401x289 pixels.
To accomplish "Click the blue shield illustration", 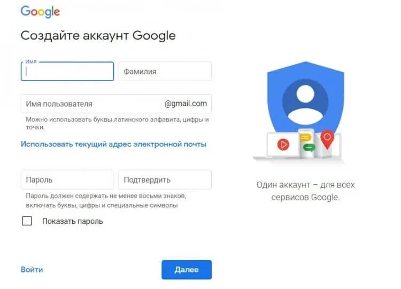I will (306, 100).
